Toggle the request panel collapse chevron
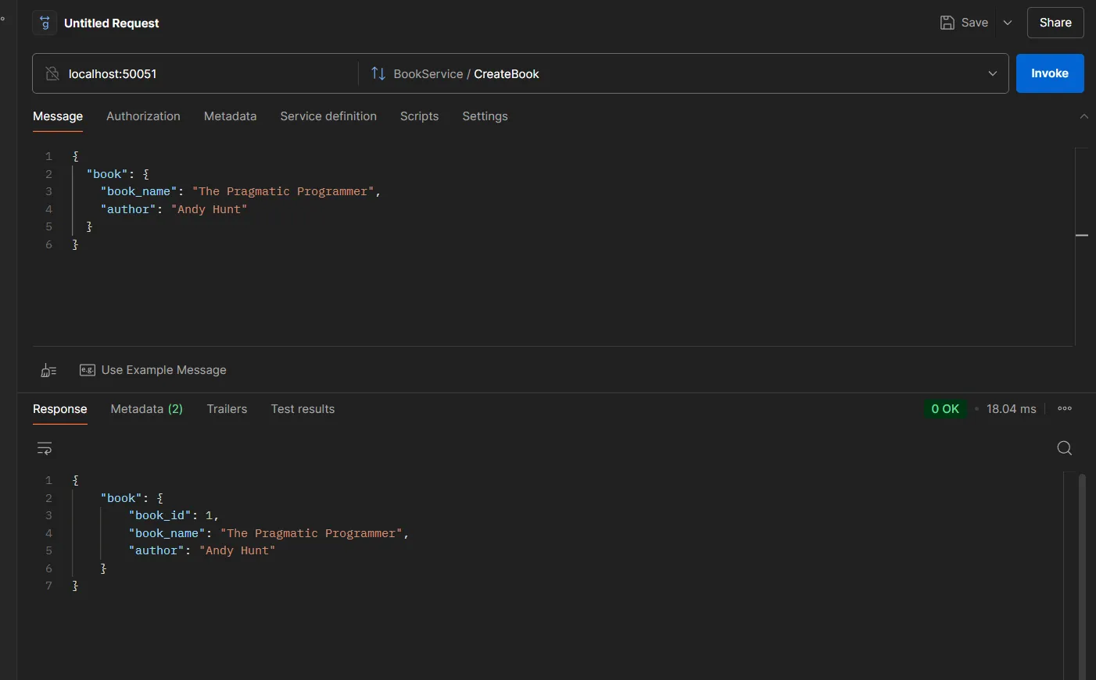The image size is (1096, 680). [1085, 116]
